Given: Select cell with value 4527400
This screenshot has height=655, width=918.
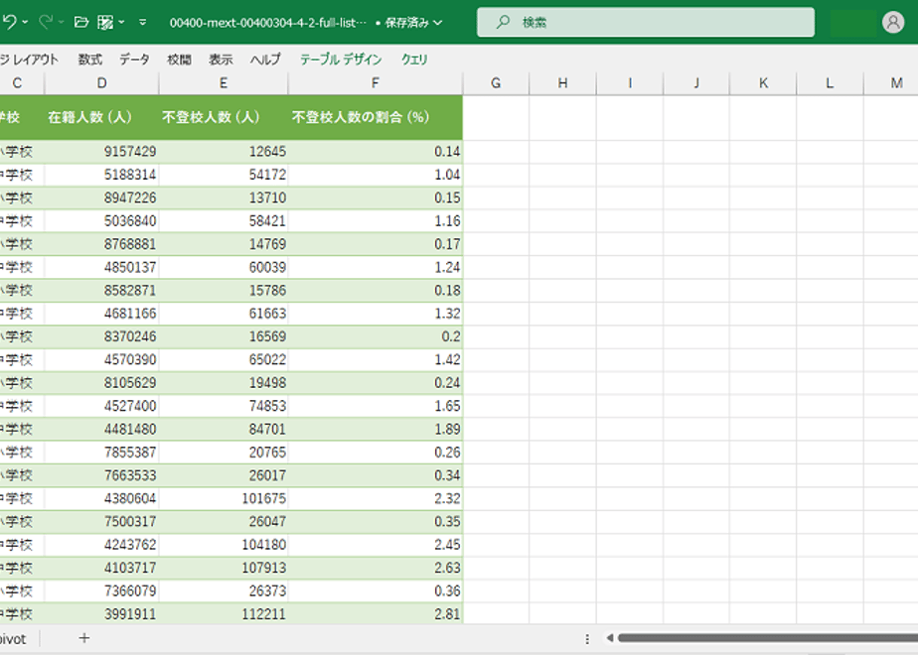Looking at the screenshot, I should (x=101, y=406).
